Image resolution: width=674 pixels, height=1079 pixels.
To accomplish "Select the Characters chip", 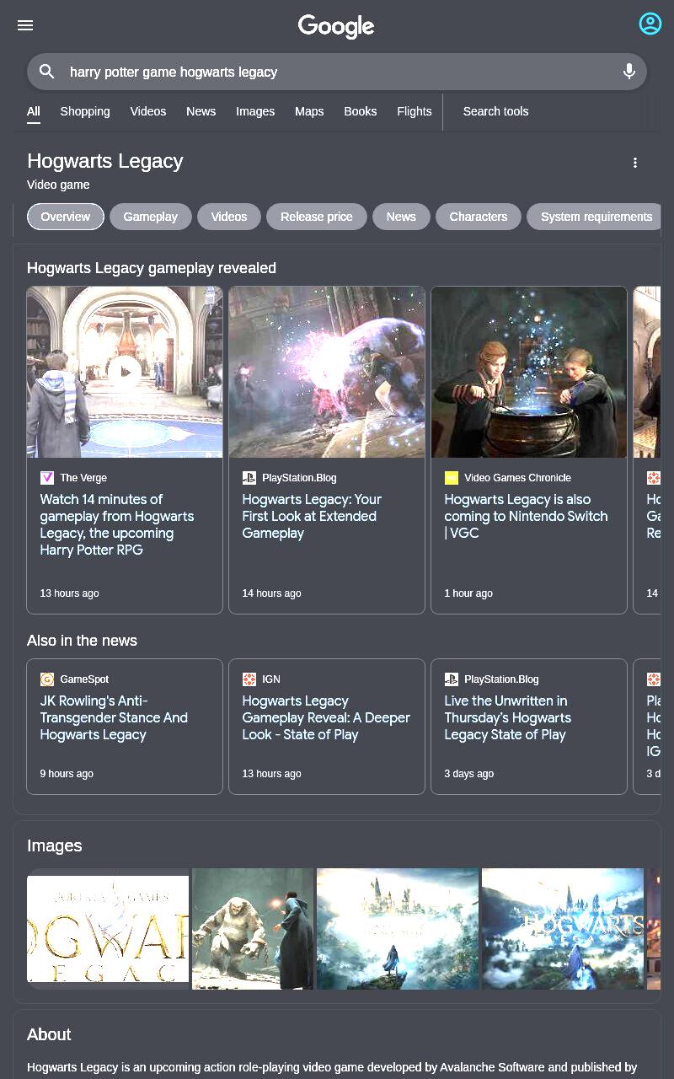I will click(x=479, y=217).
